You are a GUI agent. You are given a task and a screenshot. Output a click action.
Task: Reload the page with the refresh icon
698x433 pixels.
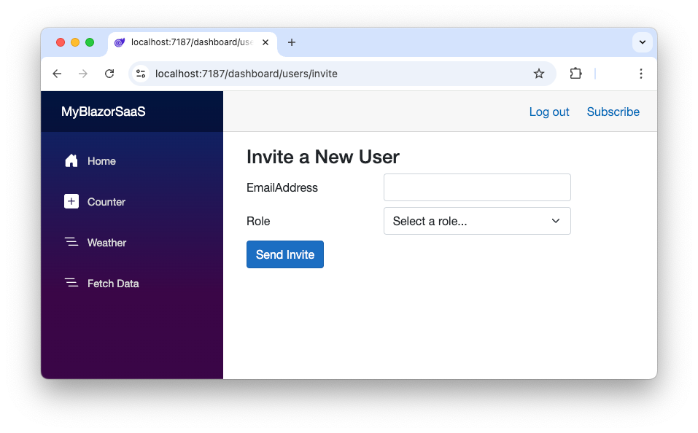109,74
